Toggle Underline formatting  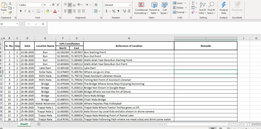pyautogui.click(x=29, y=11)
